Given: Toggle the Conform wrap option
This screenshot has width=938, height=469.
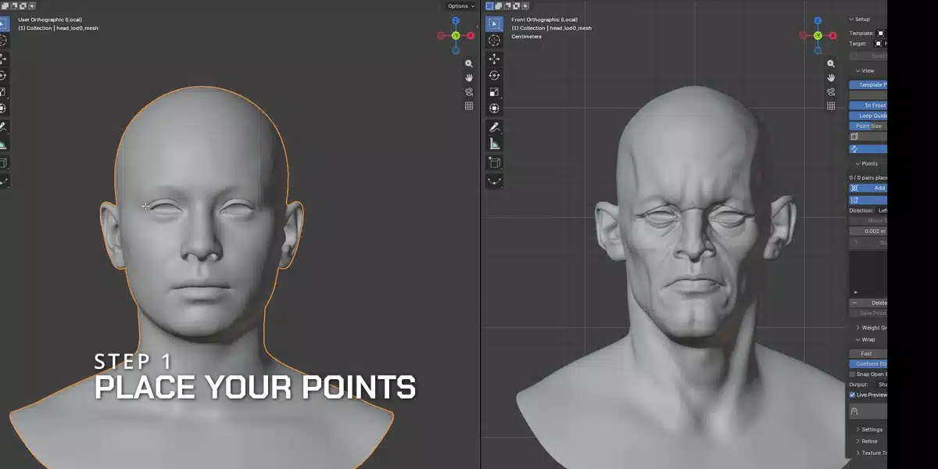Looking at the screenshot, I should click(868, 363).
